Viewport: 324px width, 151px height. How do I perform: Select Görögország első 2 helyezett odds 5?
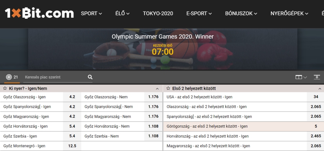coord(316,126)
